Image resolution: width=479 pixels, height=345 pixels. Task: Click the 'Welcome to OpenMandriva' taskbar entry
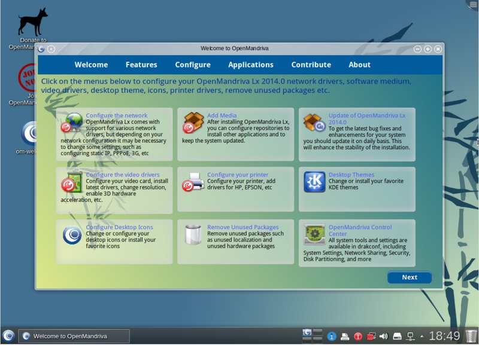coord(74,336)
